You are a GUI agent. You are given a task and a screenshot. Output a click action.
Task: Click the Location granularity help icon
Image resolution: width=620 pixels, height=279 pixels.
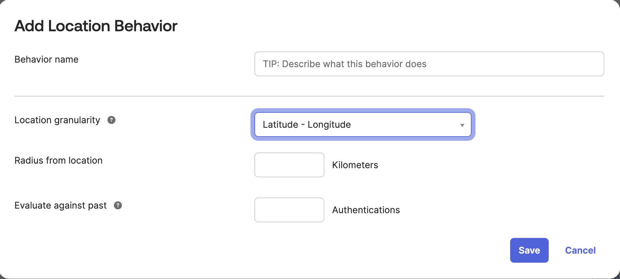(x=112, y=120)
